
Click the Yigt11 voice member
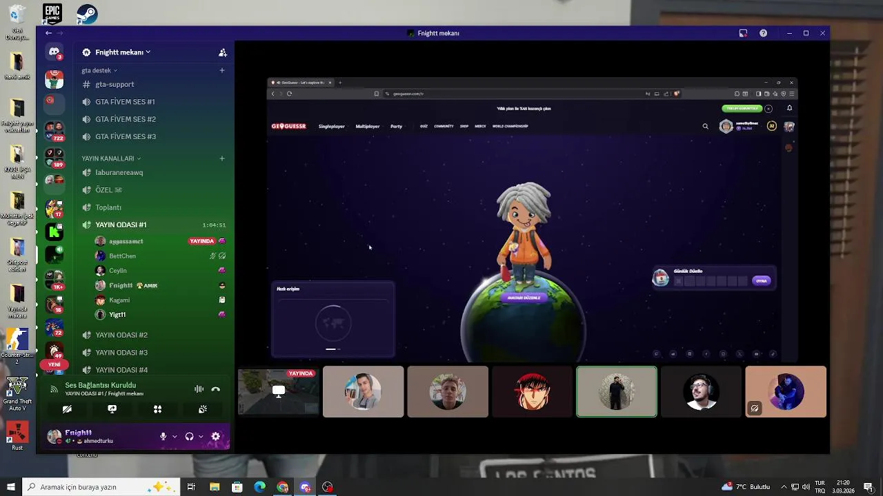click(160, 315)
